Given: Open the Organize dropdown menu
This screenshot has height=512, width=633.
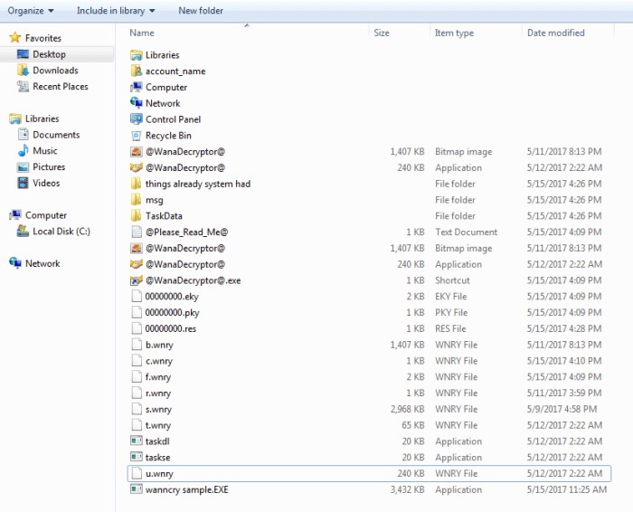Looking at the screenshot, I should pyautogui.click(x=31, y=11).
